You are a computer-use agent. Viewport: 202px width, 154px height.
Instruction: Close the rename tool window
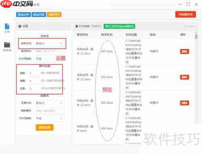coord(196,4)
